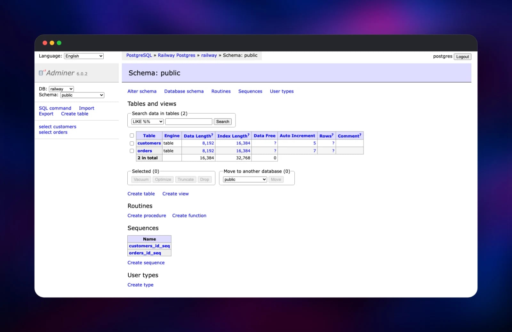
Task: Toggle the select-all tables checkbox
Action: pyautogui.click(x=132, y=136)
